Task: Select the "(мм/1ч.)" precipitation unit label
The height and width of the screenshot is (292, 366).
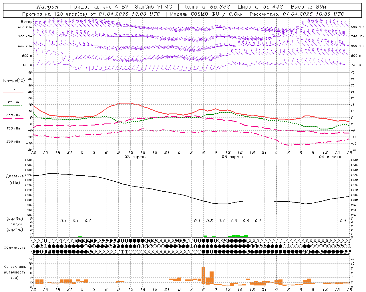Action: point(15,230)
